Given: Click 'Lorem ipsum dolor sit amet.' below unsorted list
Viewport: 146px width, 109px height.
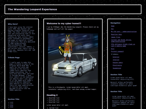Looking at the screenshot, I should (x=58, y=105).
